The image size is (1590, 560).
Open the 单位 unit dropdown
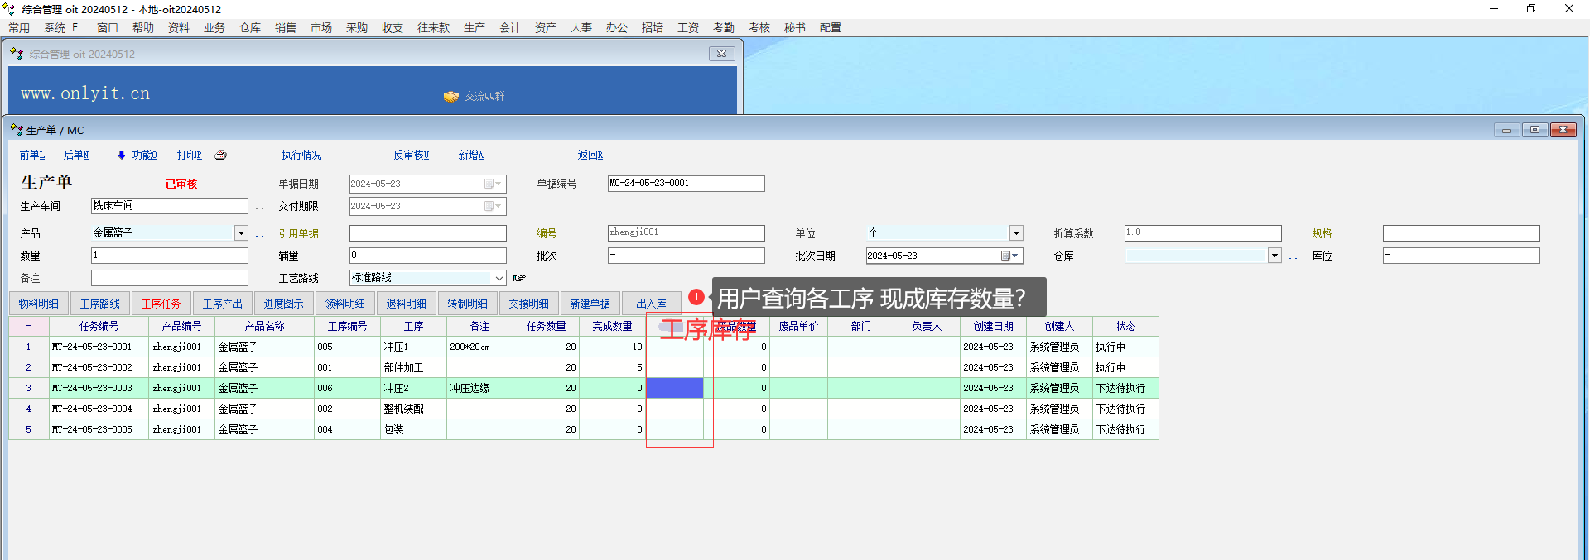(x=1016, y=233)
